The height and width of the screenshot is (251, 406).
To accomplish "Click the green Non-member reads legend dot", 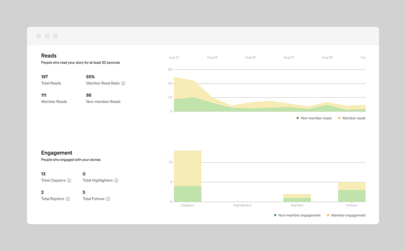I will point(298,118).
